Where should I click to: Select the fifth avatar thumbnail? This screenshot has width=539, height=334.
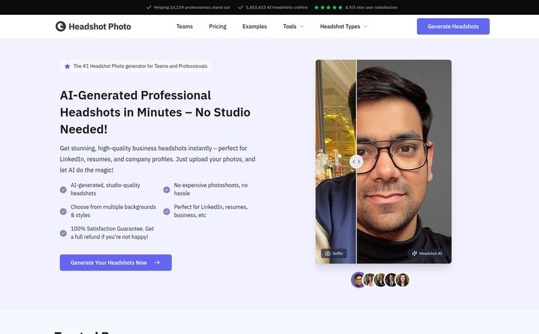[x=402, y=279]
